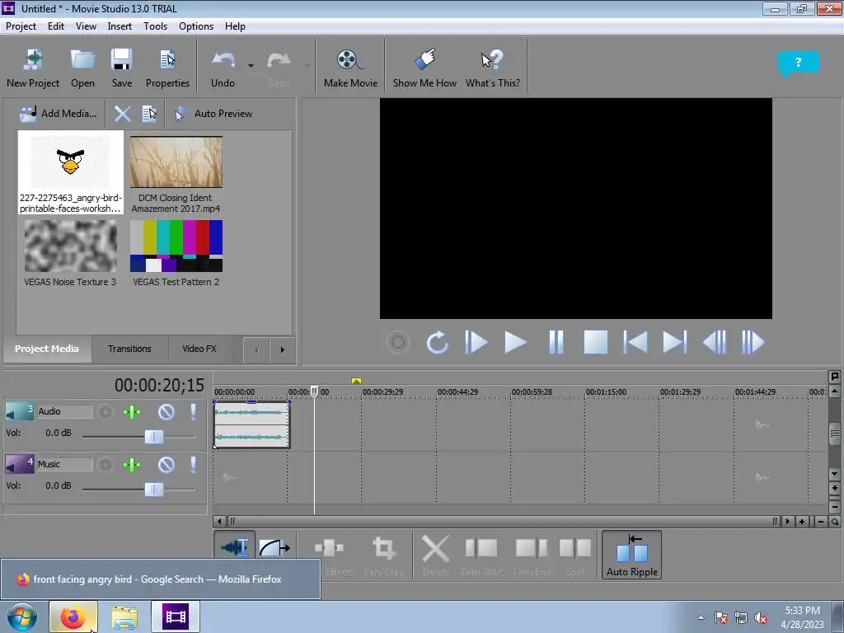This screenshot has height=633, width=844.
Task: Stop playback with the Stop button
Action: click(x=596, y=342)
